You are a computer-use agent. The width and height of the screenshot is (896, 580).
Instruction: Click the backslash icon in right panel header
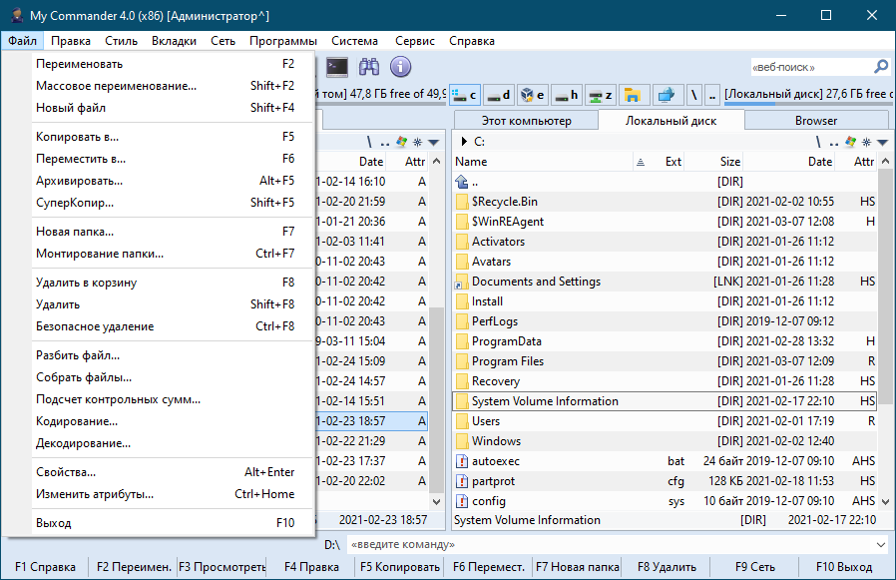[818, 142]
